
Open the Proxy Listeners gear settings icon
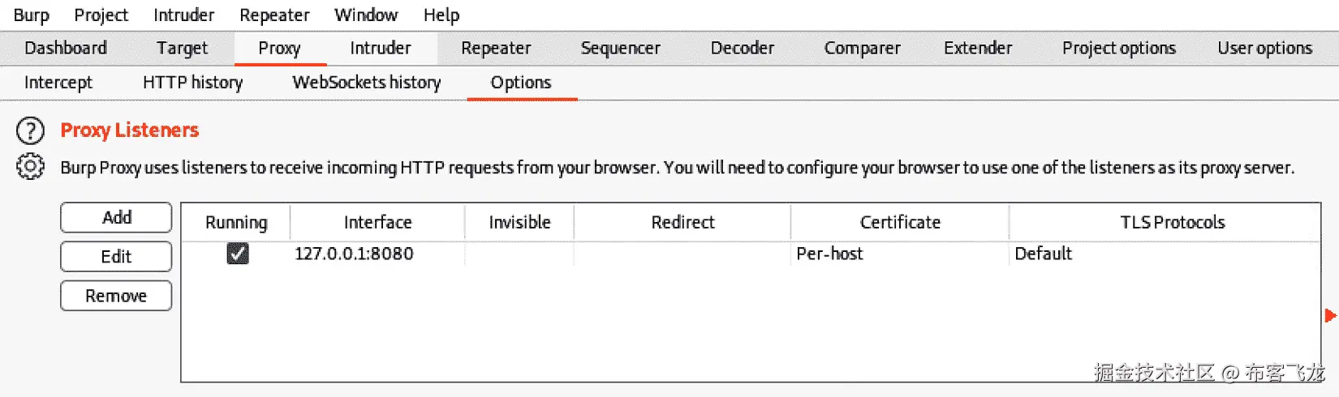tap(31, 166)
